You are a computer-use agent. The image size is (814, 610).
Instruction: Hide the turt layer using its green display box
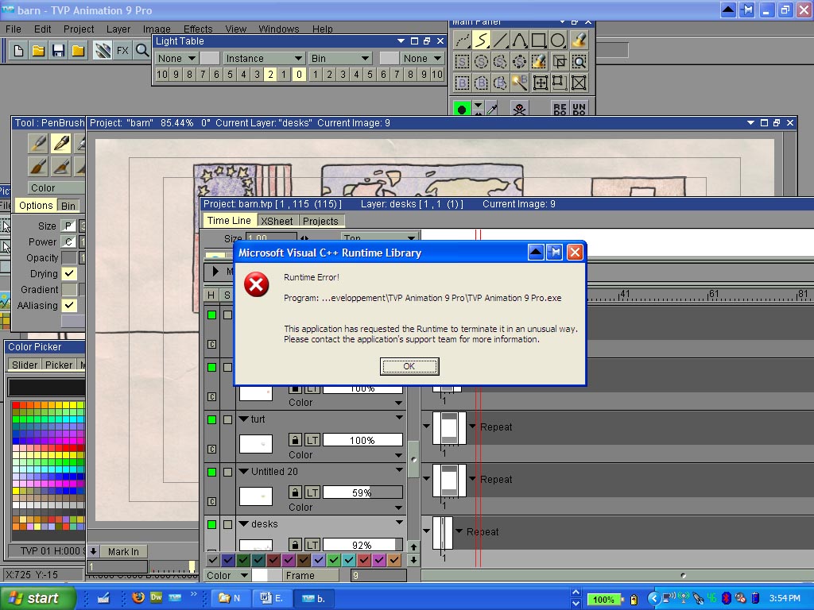[x=211, y=419]
